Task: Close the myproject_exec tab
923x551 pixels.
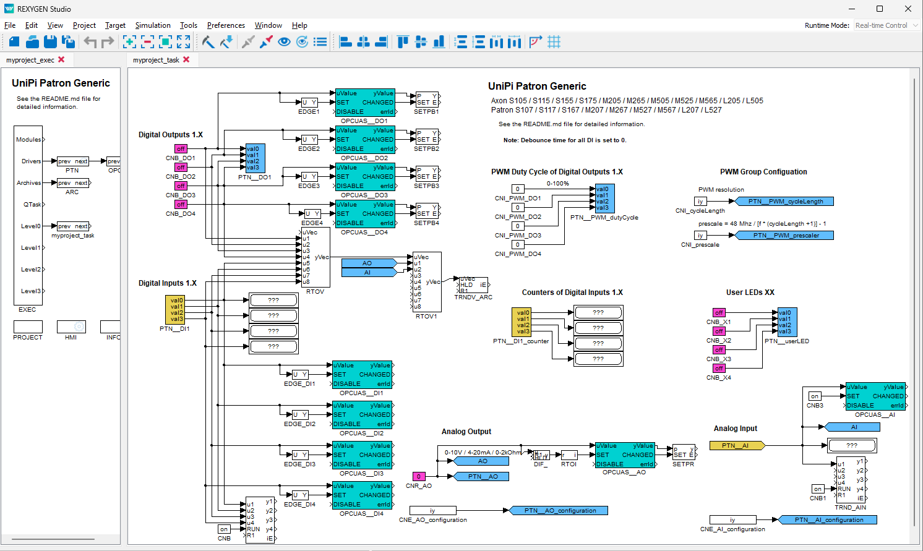Action: 61,59
